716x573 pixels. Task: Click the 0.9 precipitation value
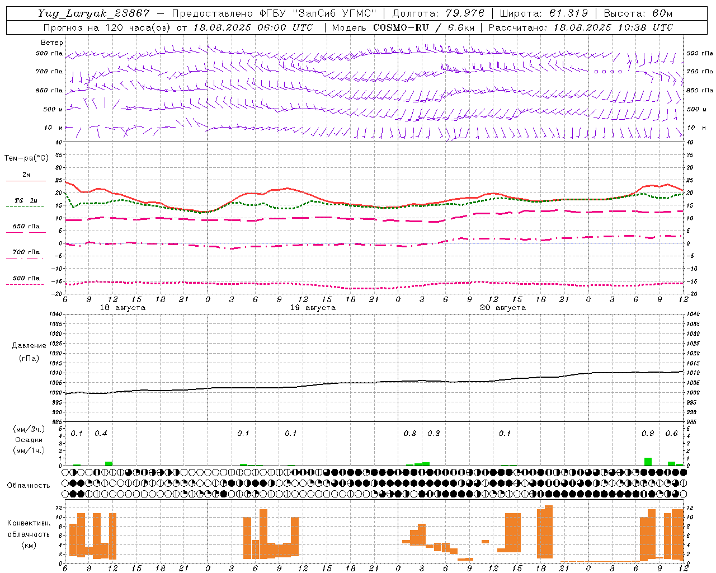[648, 433]
